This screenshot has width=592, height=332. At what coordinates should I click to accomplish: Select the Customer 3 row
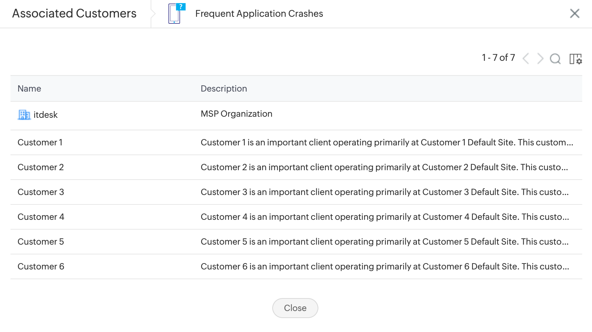coord(41,192)
